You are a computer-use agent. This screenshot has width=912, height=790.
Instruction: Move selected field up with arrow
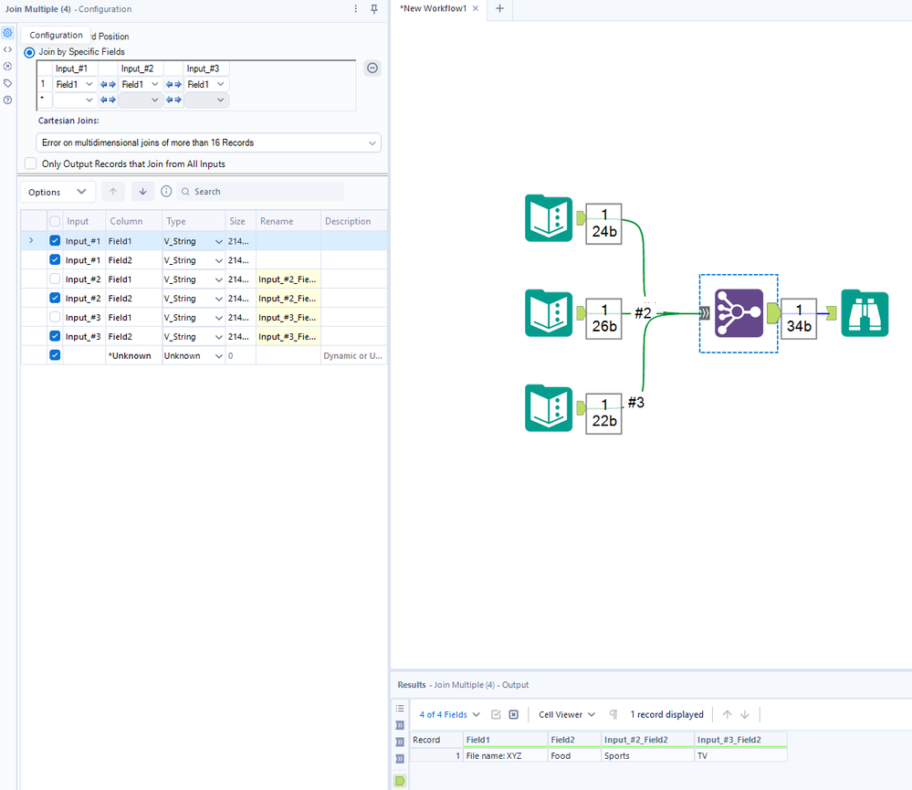(x=113, y=192)
